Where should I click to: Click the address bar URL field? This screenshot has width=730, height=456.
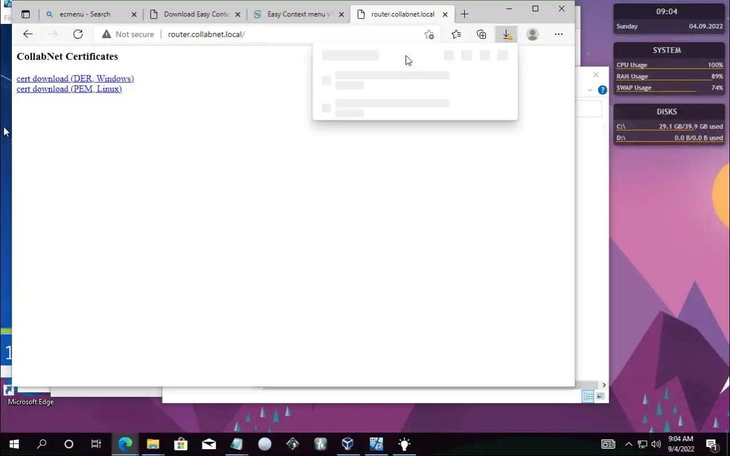(x=291, y=34)
